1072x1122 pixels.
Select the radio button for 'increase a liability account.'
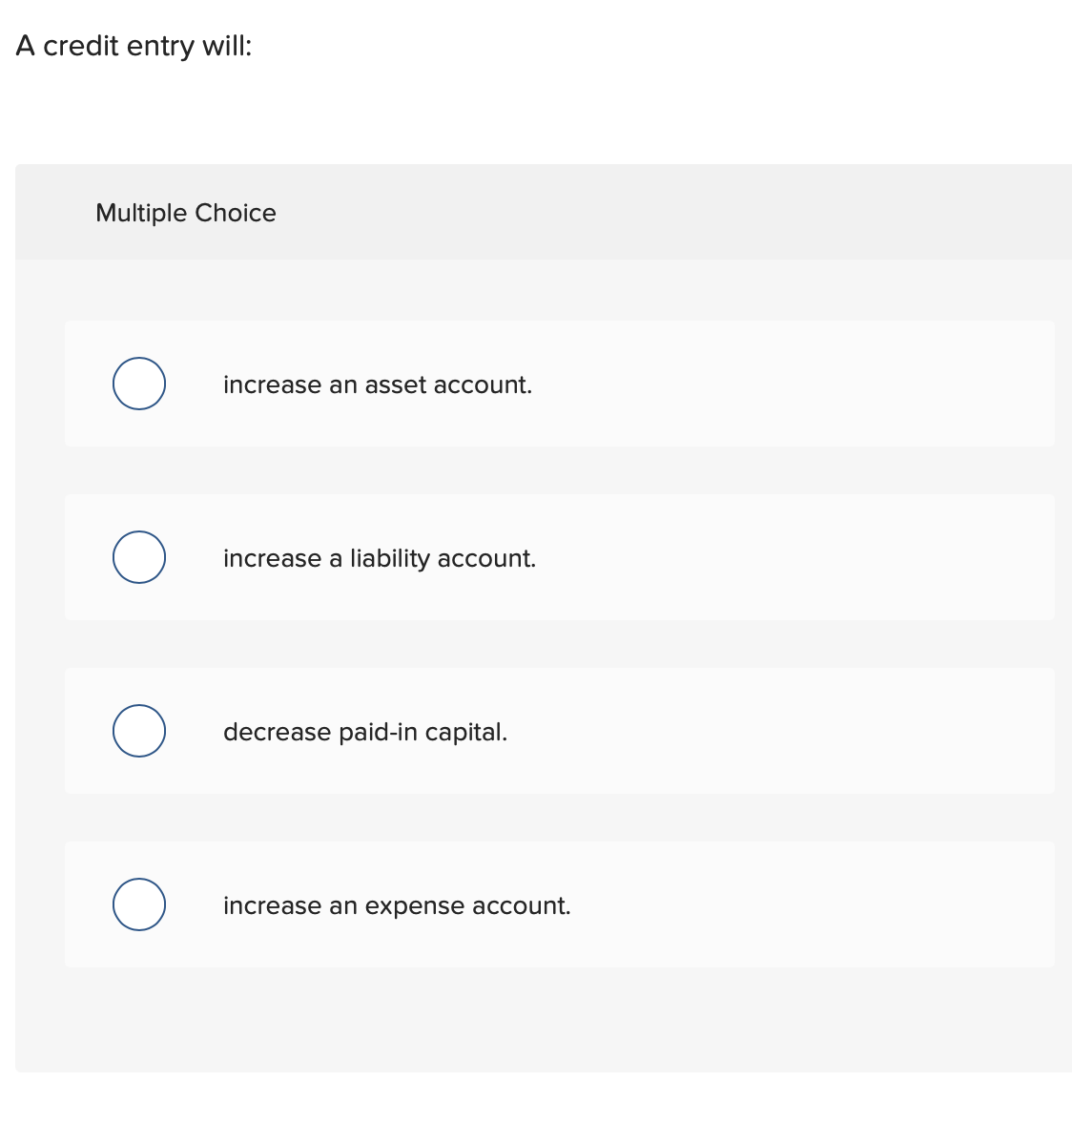click(x=138, y=557)
